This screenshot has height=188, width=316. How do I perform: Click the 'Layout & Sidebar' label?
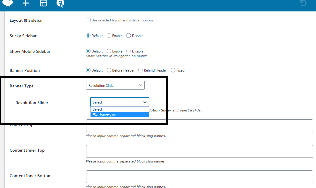coord(26,20)
